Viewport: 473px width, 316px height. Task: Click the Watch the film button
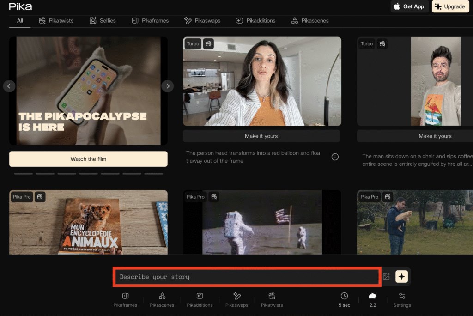(88, 159)
